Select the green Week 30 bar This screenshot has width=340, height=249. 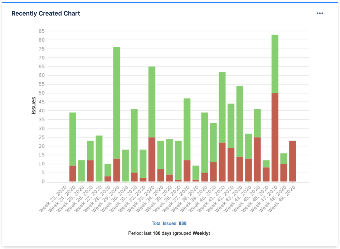click(x=125, y=166)
